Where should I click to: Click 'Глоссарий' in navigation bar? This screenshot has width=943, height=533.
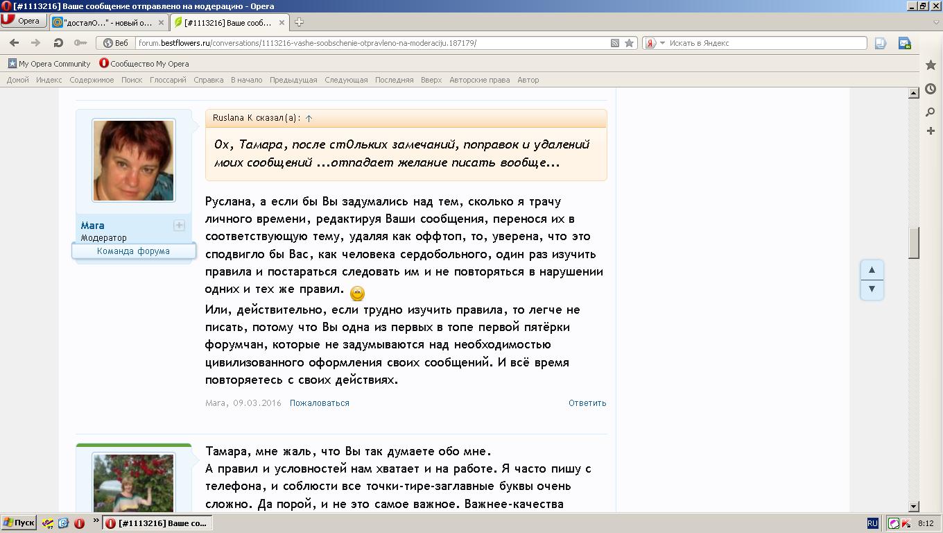pos(168,80)
